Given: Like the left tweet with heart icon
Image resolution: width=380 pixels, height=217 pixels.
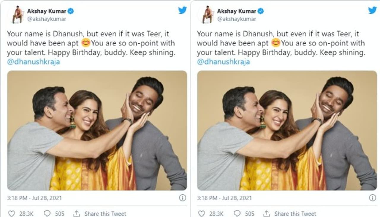Looking at the screenshot, I should [11, 213].
